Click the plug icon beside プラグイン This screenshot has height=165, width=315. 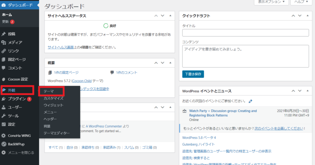4,99
